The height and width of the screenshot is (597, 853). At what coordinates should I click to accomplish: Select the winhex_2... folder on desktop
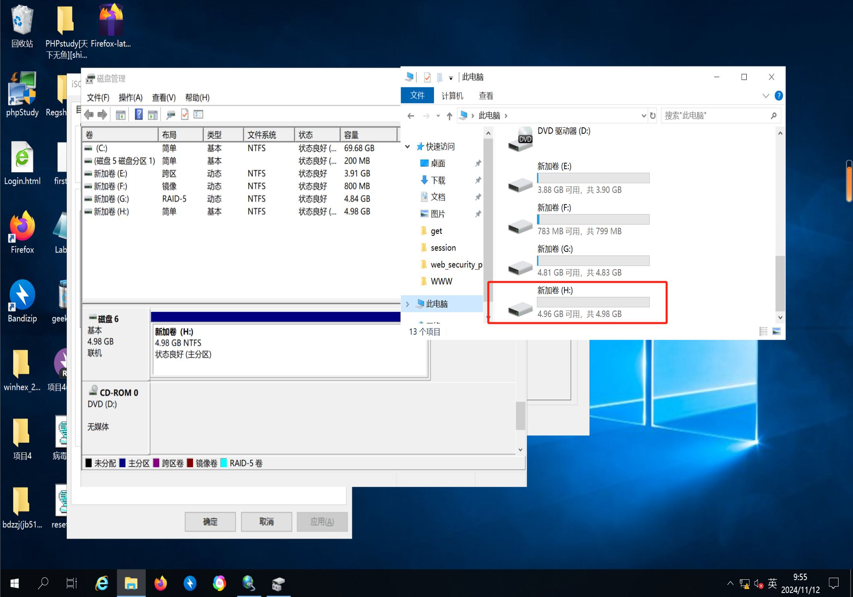click(x=22, y=370)
